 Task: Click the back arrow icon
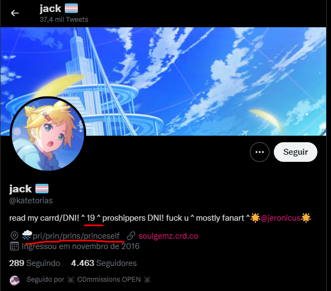click(15, 13)
